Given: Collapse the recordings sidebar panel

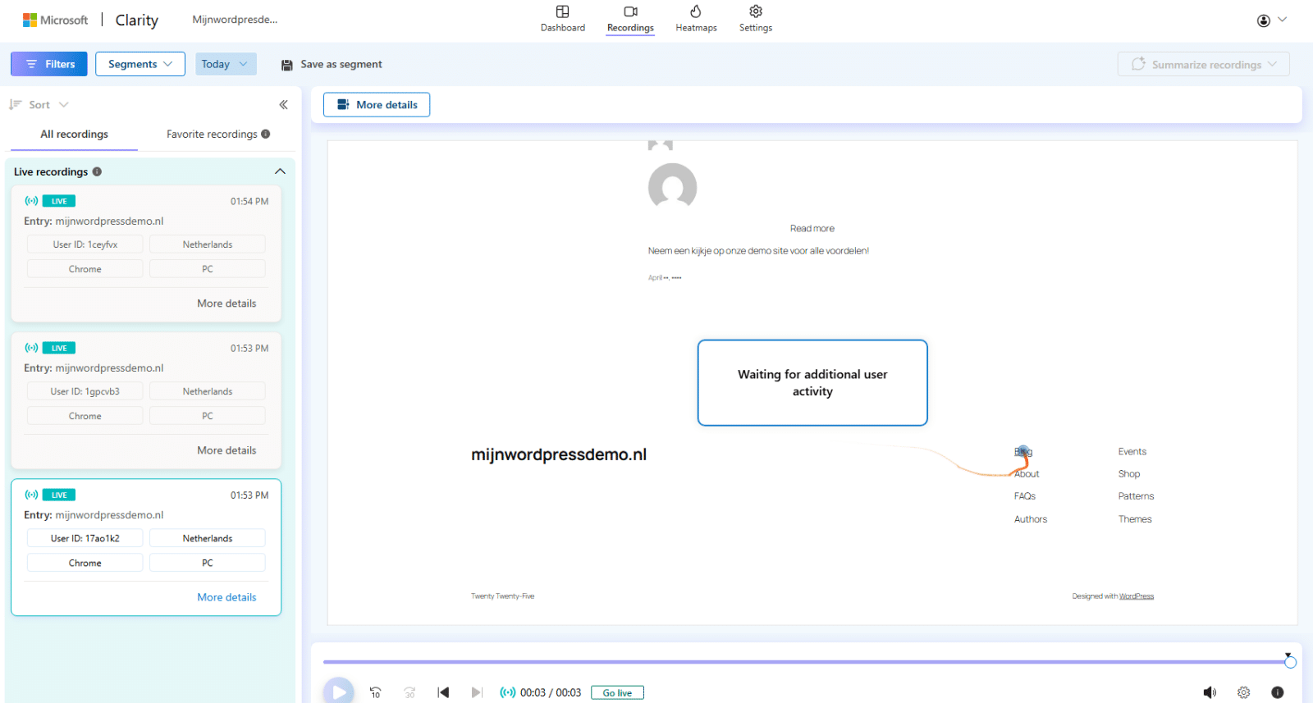Looking at the screenshot, I should tap(283, 105).
